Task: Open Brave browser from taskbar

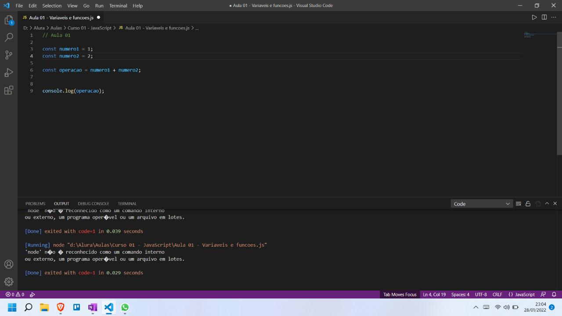Action: pos(61,308)
